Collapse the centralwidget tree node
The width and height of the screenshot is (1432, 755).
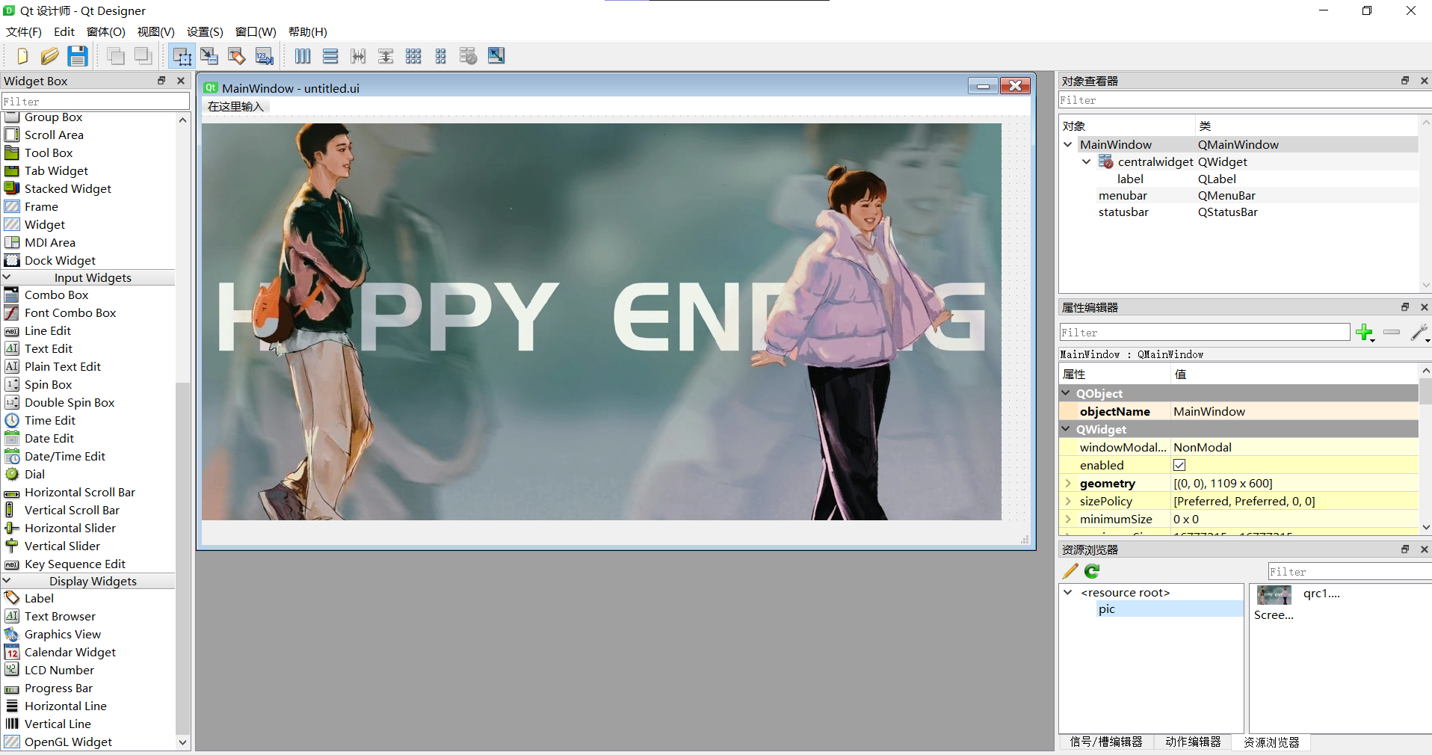point(1087,161)
